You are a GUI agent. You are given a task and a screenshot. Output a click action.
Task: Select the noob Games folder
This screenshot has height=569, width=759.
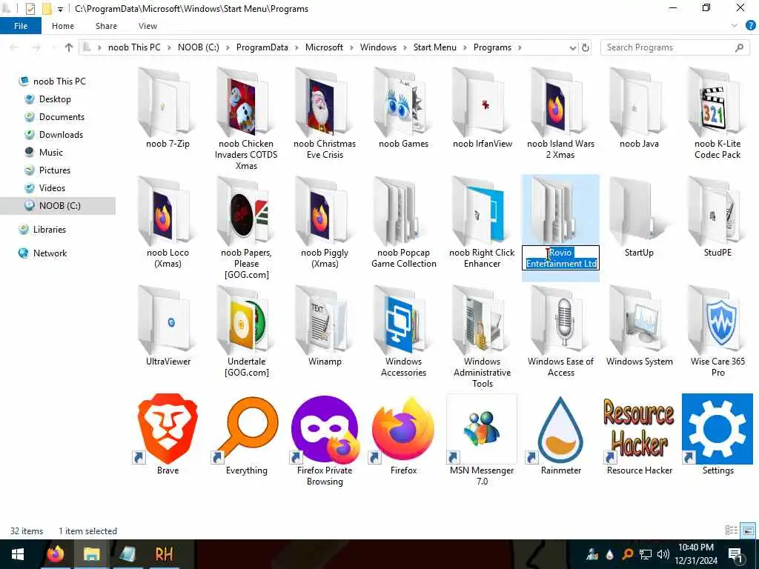pyautogui.click(x=403, y=107)
